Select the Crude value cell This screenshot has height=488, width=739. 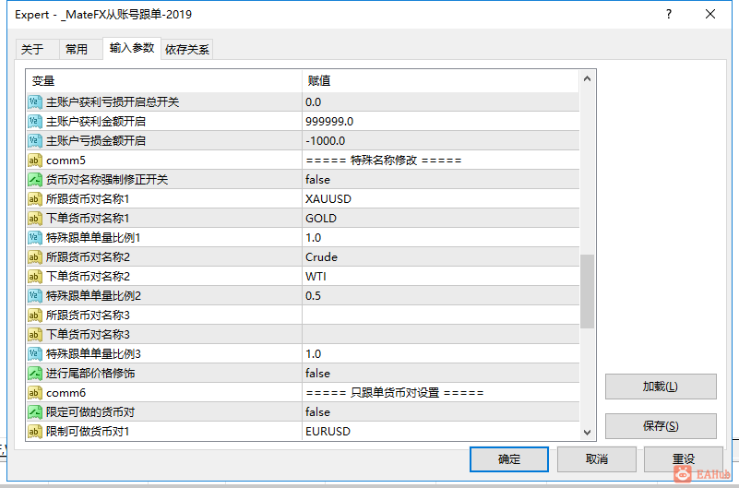point(441,256)
